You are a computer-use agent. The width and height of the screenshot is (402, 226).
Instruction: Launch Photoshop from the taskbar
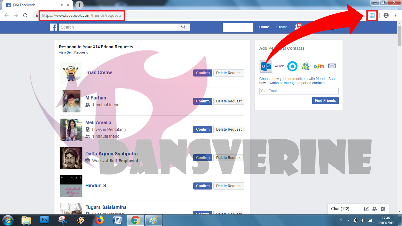coord(44,220)
